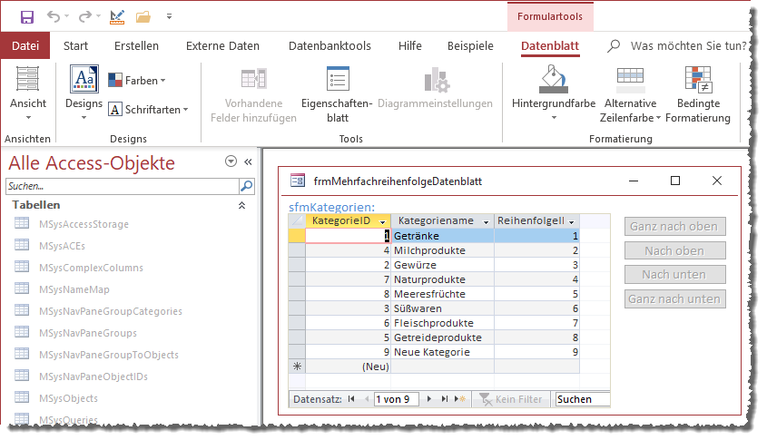Save the database with the floppy disk icon
Image resolution: width=767 pixels, height=440 pixels.
(27, 17)
